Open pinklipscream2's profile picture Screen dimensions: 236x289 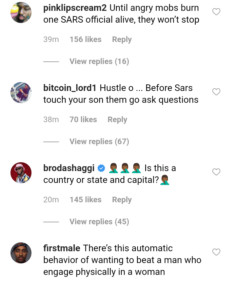pyautogui.click(x=21, y=12)
